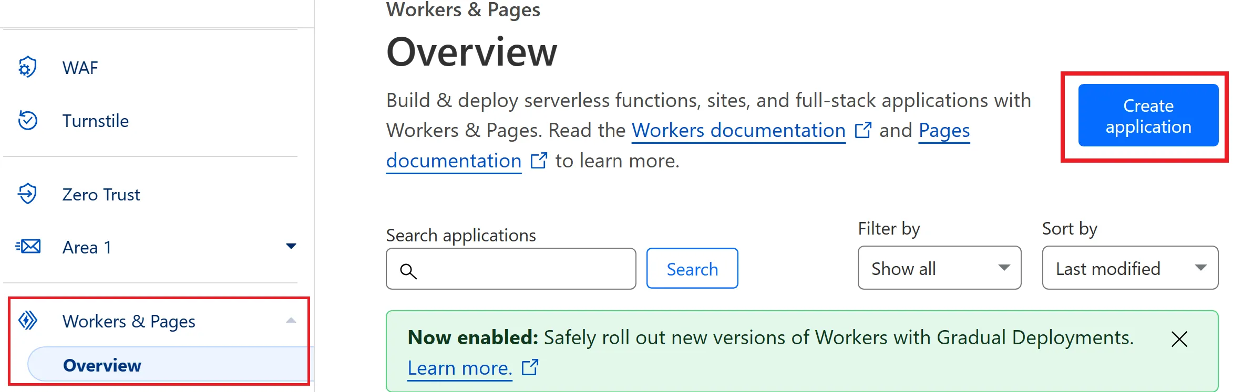Viewport: 1233px width, 392px height.
Task: Click the magnifier icon in search field
Action: point(408,271)
